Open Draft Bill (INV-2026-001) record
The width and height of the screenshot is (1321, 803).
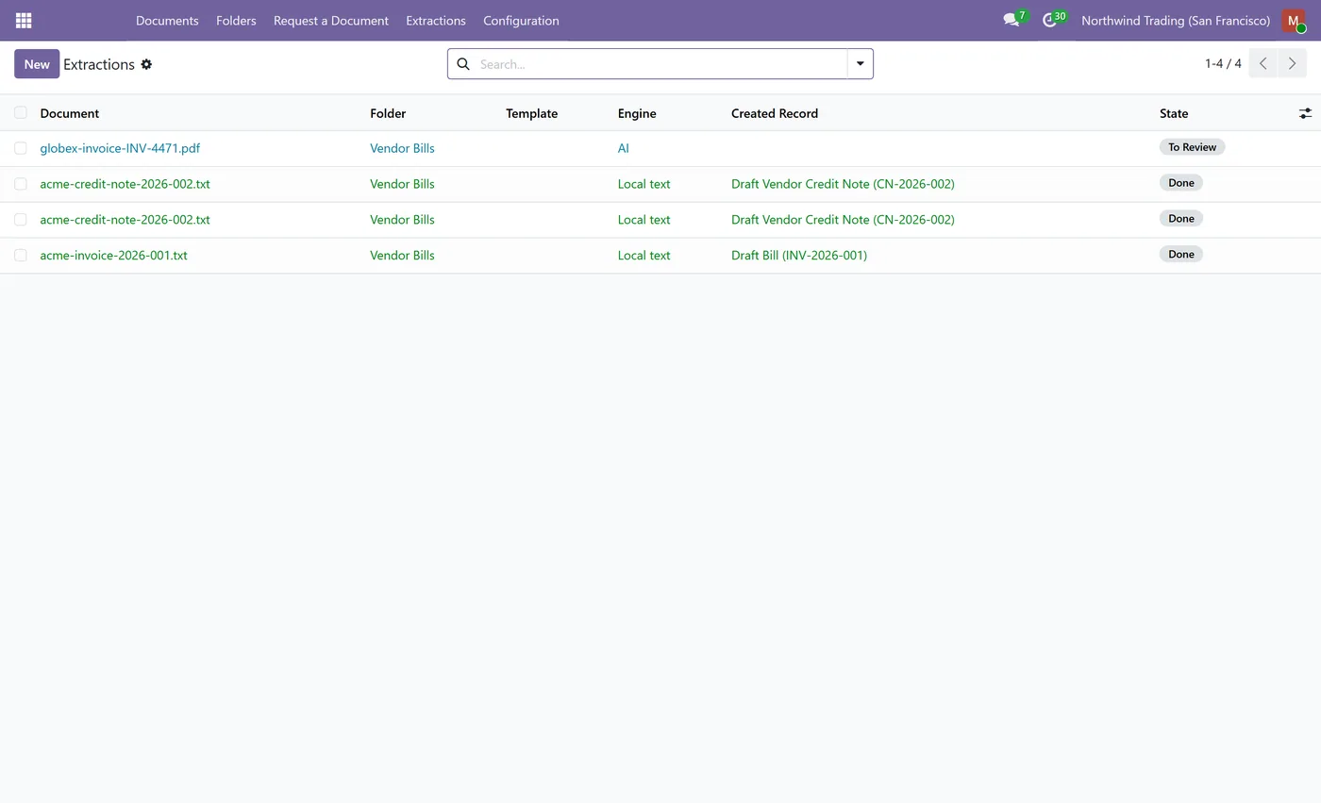pyautogui.click(x=799, y=255)
